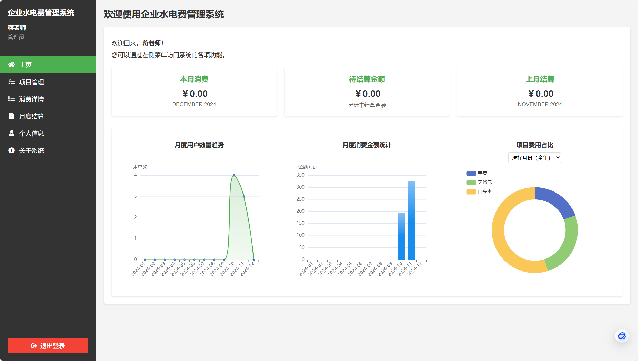Screen dimensions: 638x361
Task: Open the 主页 menu item
Action: (x=48, y=65)
